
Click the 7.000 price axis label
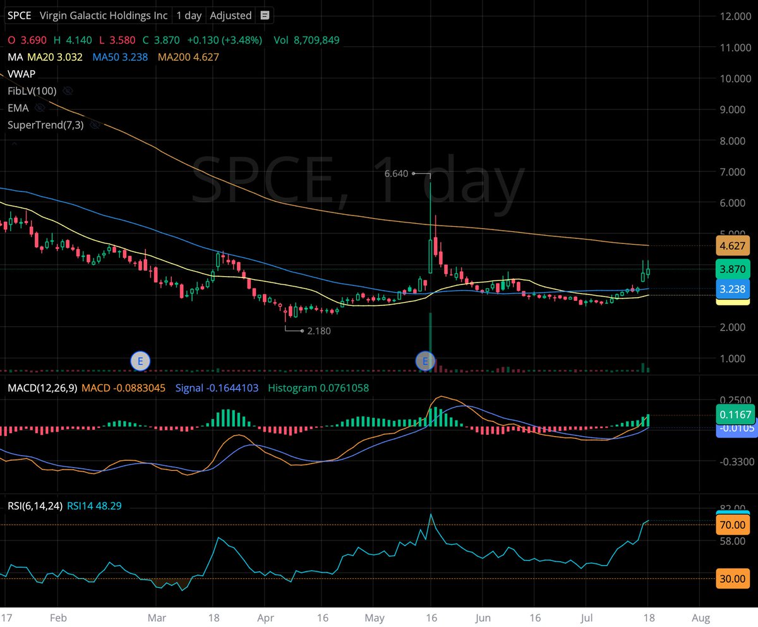[x=733, y=172]
